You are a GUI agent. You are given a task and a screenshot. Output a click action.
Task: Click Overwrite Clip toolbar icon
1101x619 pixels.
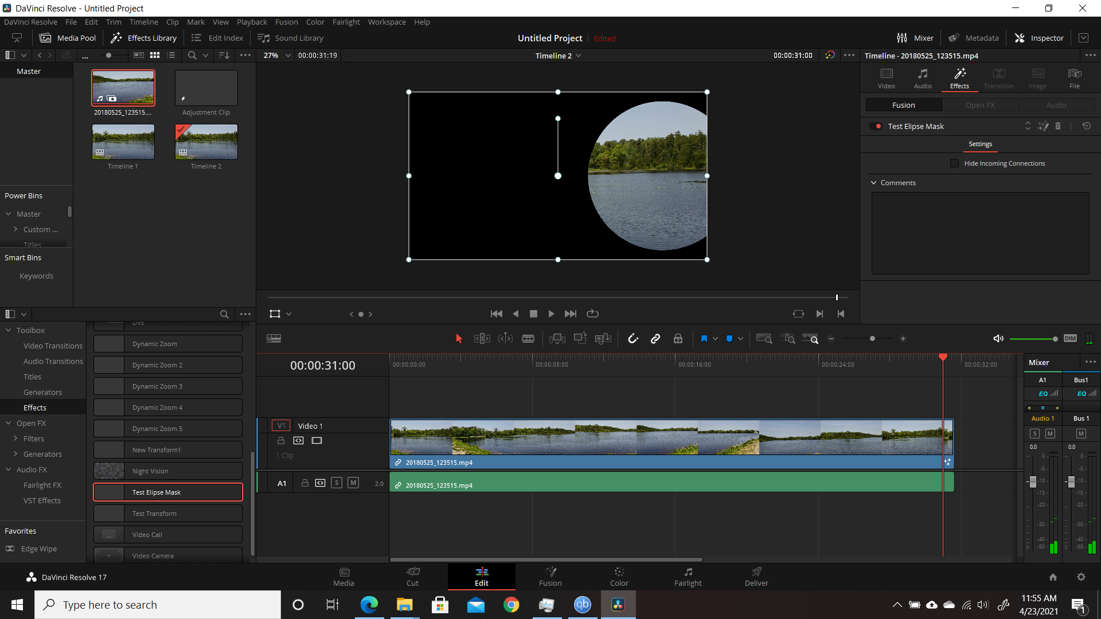(x=580, y=339)
